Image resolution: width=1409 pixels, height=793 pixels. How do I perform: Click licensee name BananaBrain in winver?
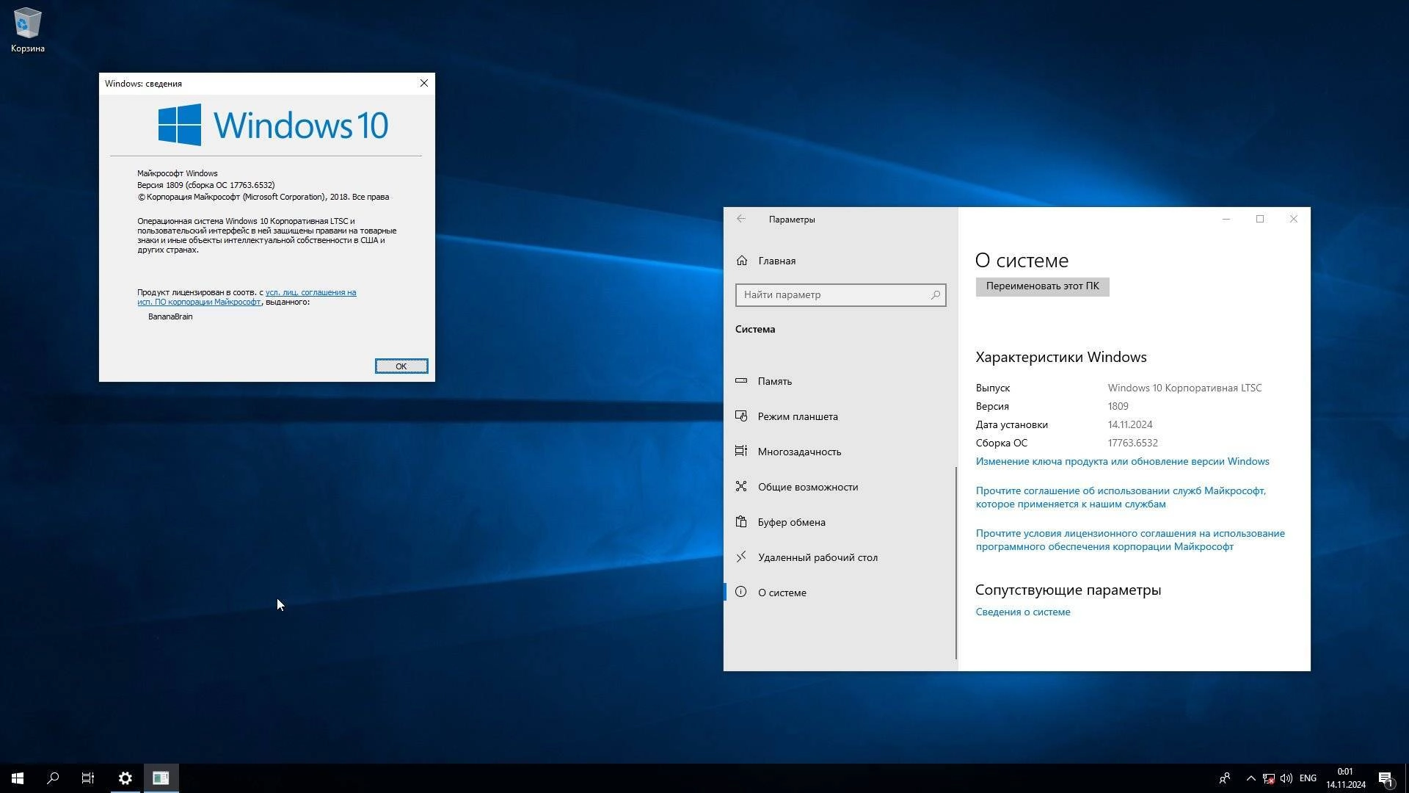point(170,316)
